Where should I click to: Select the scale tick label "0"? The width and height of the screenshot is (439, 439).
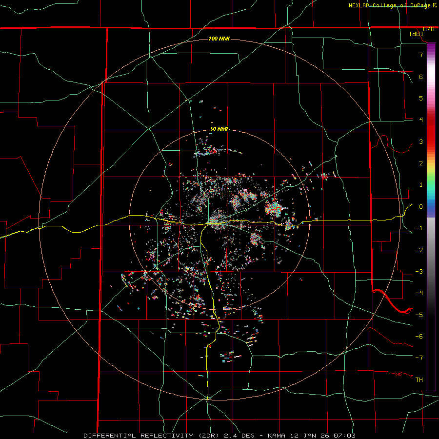[x=421, y=207]
